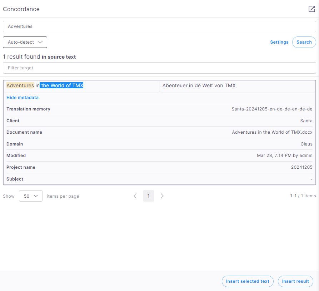319x291 pixels.
Task: Open the Settings link
Action: 279,42
